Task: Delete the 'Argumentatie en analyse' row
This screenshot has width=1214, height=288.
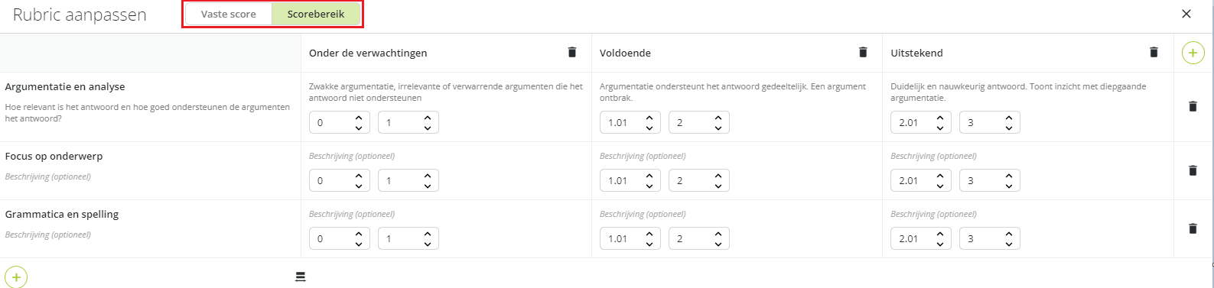Action: (1192, 106)
